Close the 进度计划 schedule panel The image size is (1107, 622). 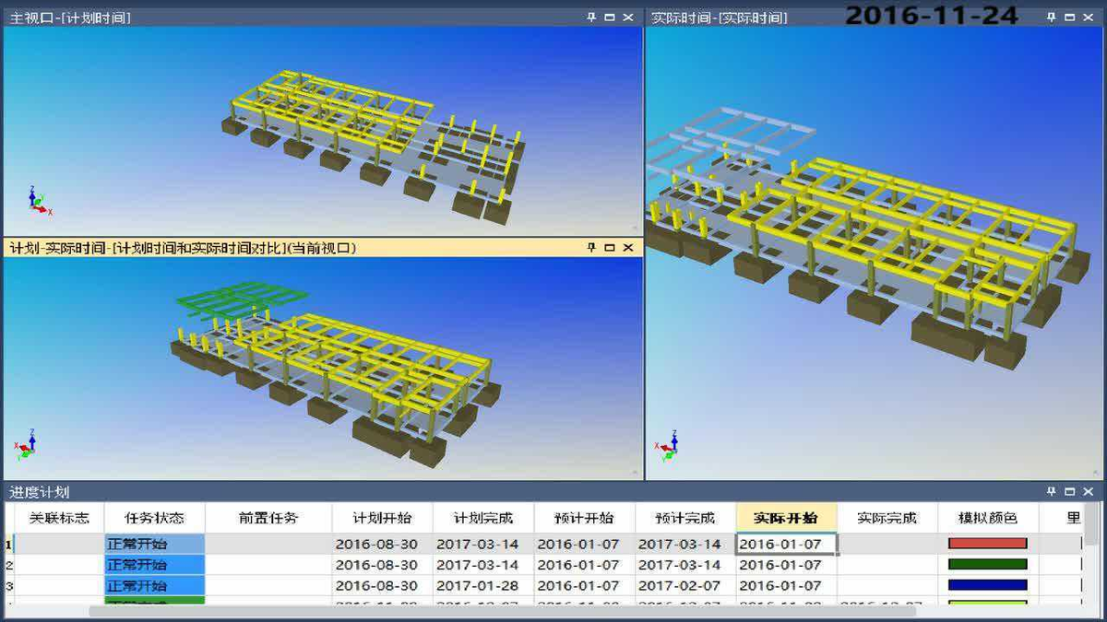point(1089,492)
